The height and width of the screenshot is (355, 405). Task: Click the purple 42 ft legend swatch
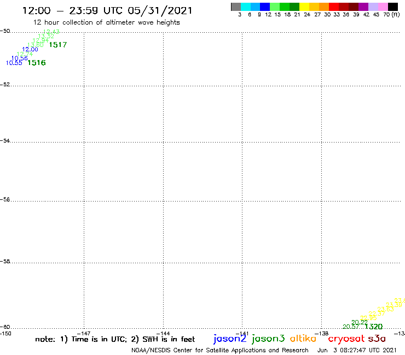coord(363,7)
